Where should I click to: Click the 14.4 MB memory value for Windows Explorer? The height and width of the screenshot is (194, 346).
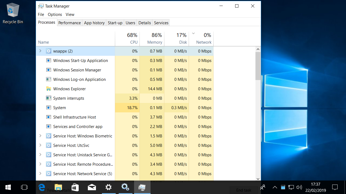155,89
